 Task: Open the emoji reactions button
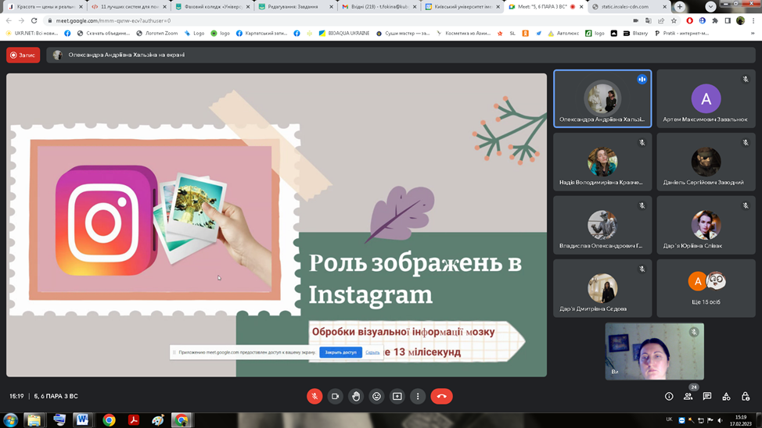pos(376,397)
